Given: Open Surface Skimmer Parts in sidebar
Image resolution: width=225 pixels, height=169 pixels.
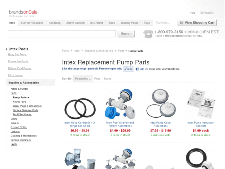Looking at the screenshot, I should pos(25,110).
